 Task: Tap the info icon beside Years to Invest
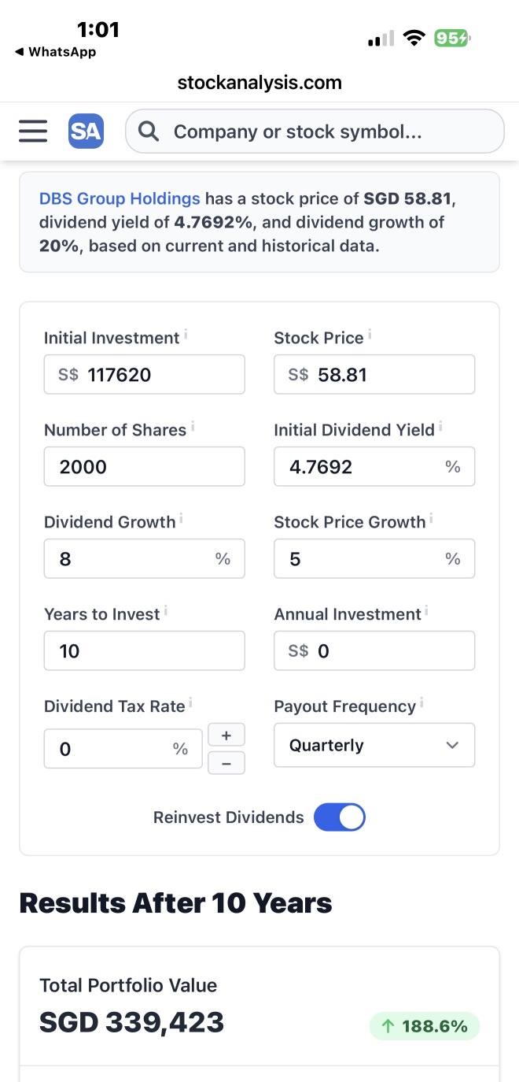point(166,610)
